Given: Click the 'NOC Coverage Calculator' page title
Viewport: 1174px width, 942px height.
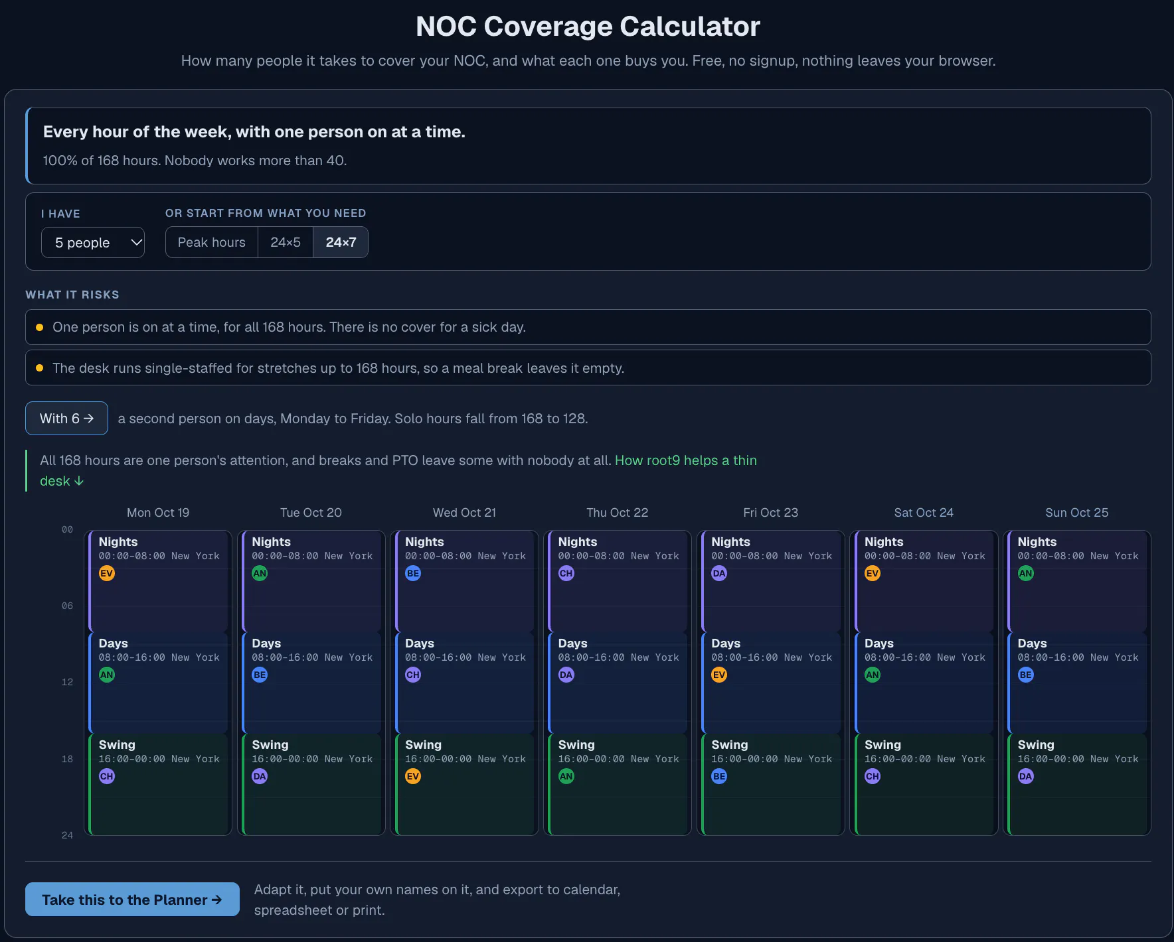Looking at the screenshot, I should point(588,27).
